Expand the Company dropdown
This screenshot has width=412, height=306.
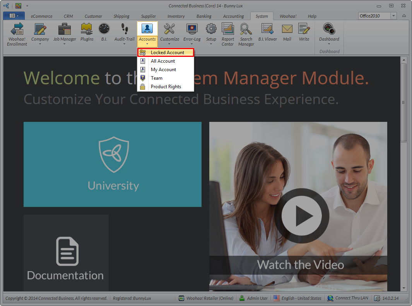[40, 44]
